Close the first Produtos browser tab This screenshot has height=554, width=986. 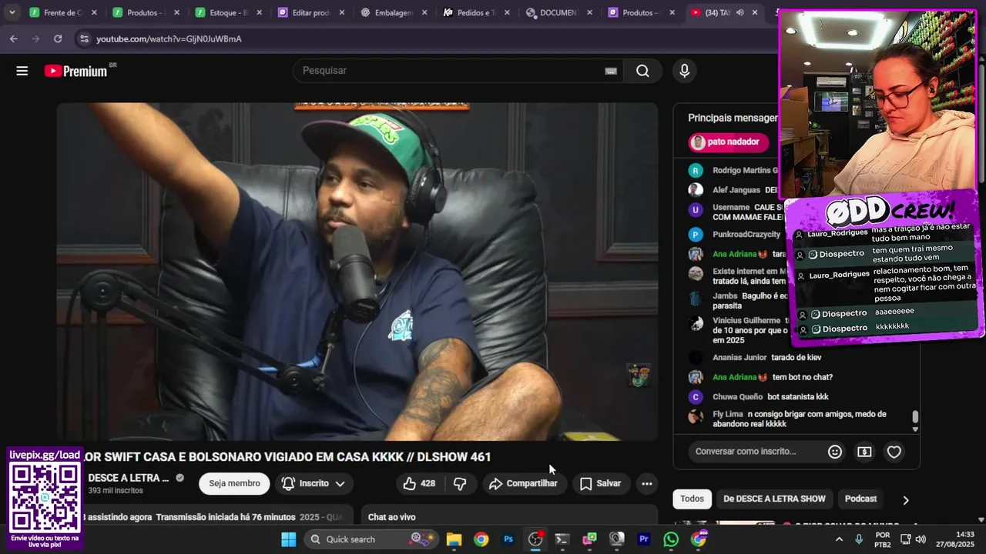[x=176, y=12]
